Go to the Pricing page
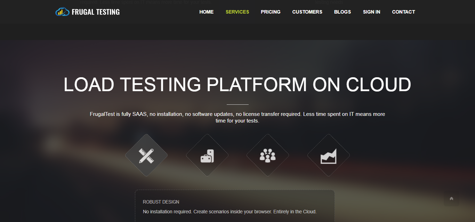The image size is (475, 222). [x=271, y=12]
